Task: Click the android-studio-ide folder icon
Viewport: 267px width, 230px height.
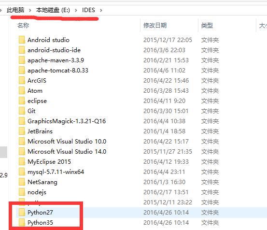Action: tap(22, 50)
